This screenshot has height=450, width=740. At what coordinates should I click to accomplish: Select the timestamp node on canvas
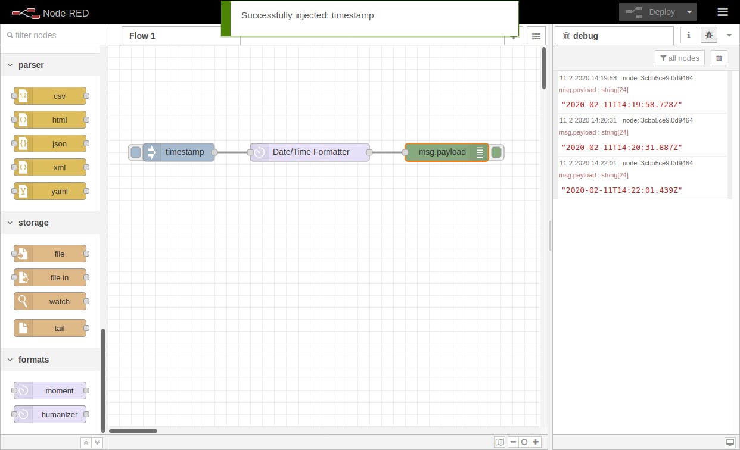point(179,152)
